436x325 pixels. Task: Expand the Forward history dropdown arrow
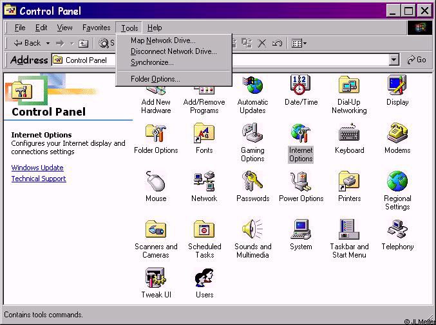[x=71, y=44]
